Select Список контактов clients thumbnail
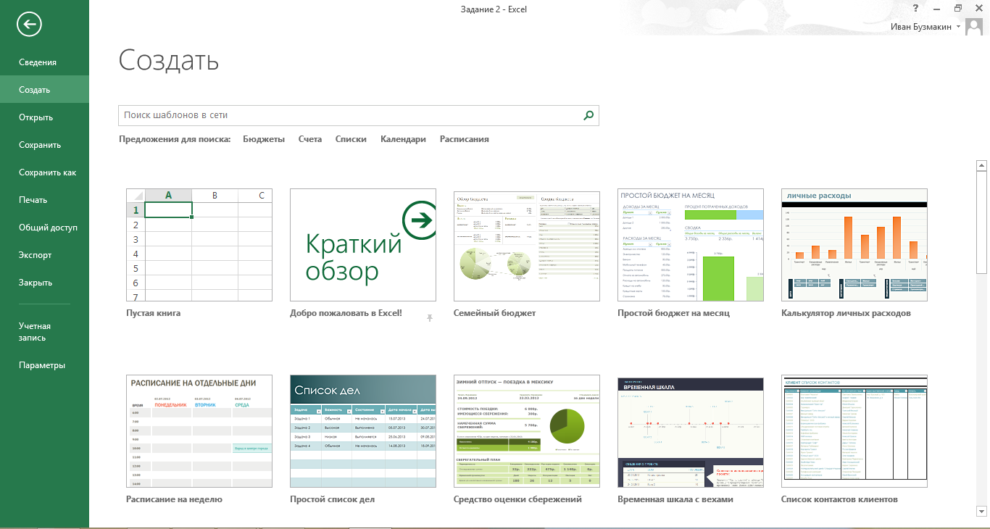The width and height of the screenshot is (990, 529). pyautogui.click(x=854, y=431)
